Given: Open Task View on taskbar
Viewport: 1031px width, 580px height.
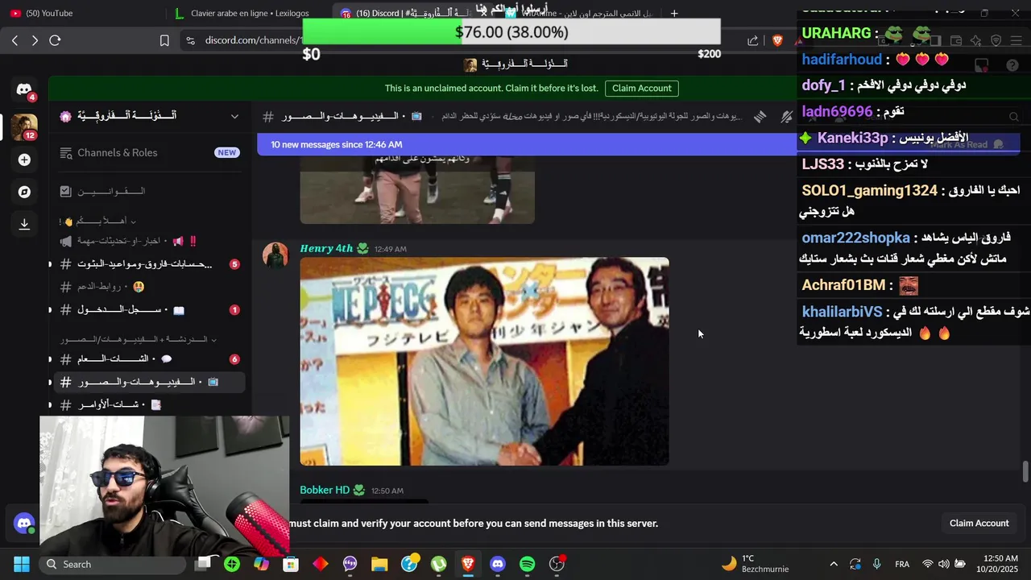Looking at the screenshot, I should 203,564.
